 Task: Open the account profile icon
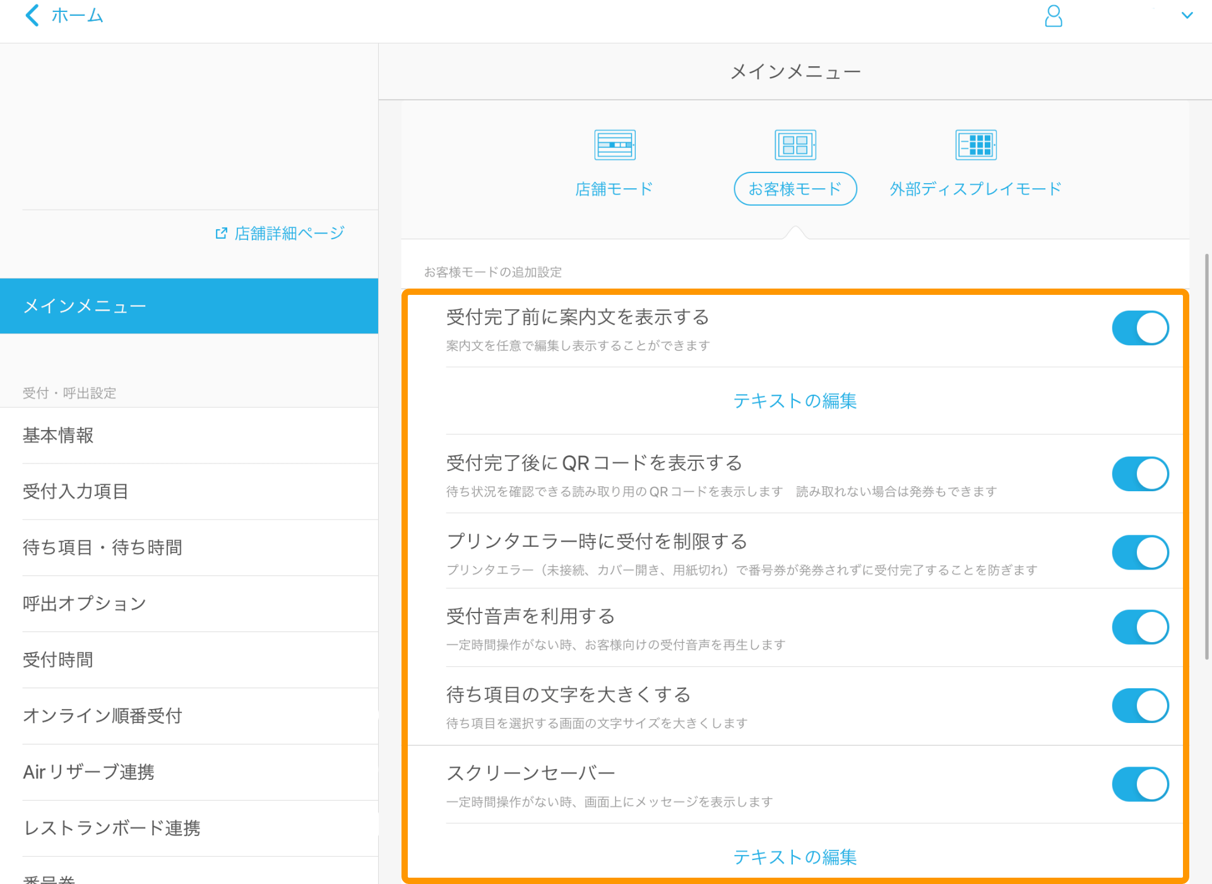pyautogui.click(x=1053, y=16)
